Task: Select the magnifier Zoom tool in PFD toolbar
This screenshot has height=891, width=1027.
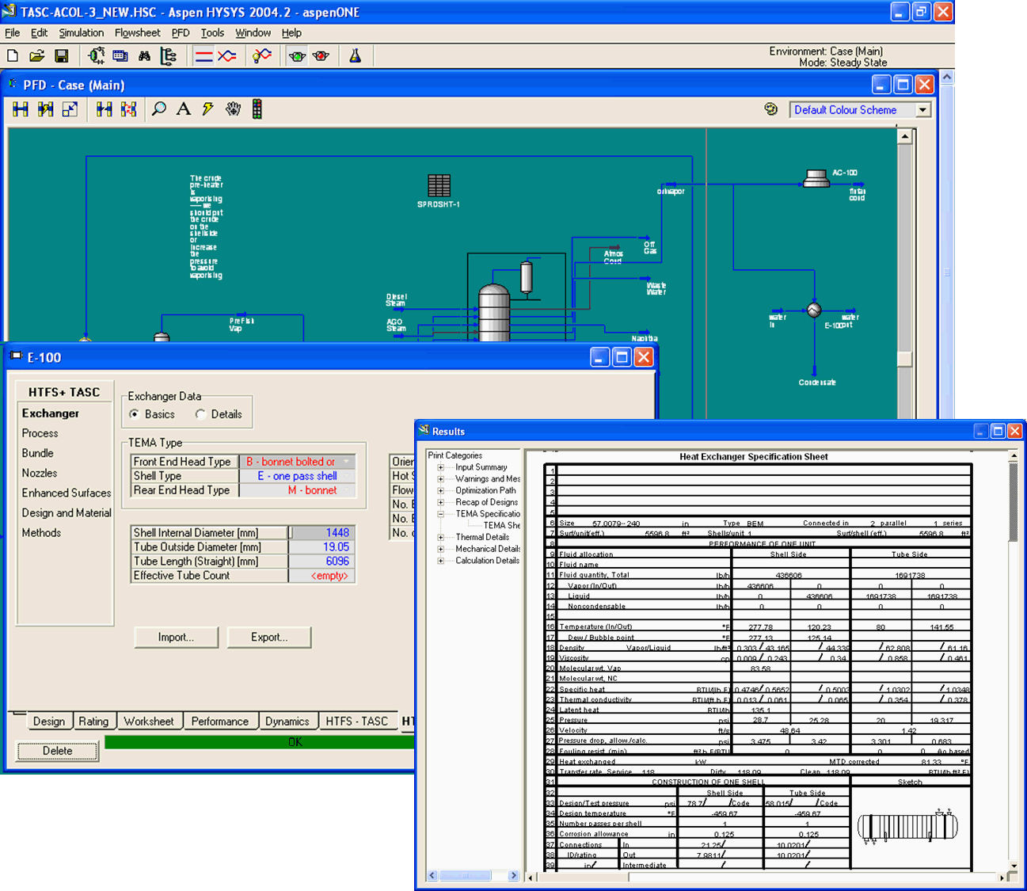Action: [159, 109]
